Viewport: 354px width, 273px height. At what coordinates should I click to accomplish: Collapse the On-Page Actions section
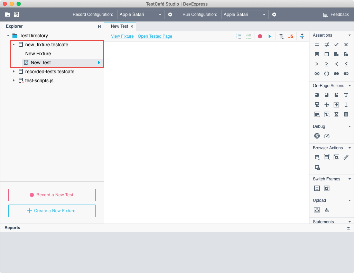tap(350, 86)
